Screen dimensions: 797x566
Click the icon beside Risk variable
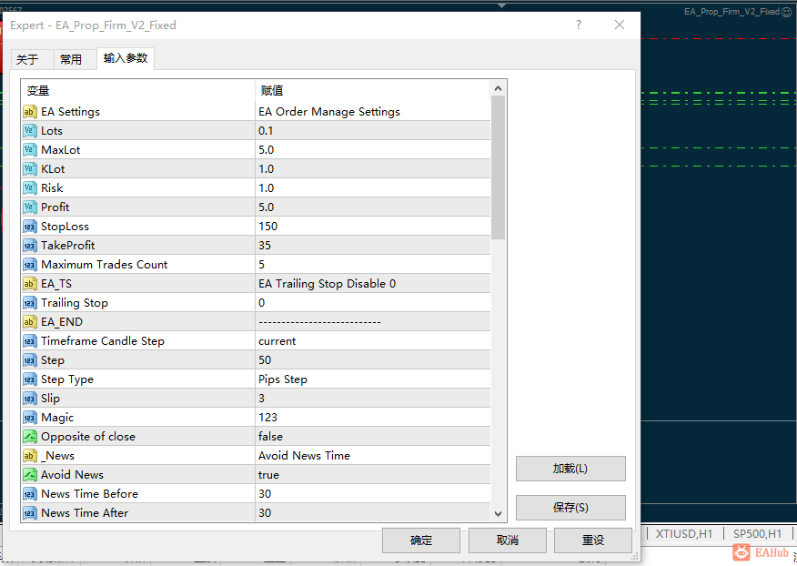click(29, 188)
